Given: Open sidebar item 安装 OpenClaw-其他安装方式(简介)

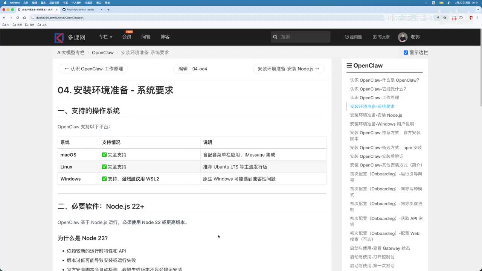Looking at the screenshot, I should tap(386, 165).
